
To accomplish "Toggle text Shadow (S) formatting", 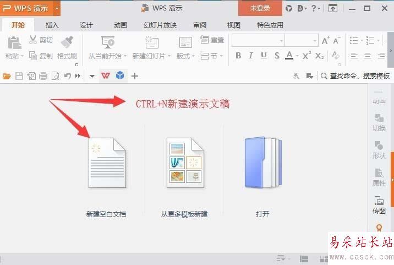I will 277,55.
